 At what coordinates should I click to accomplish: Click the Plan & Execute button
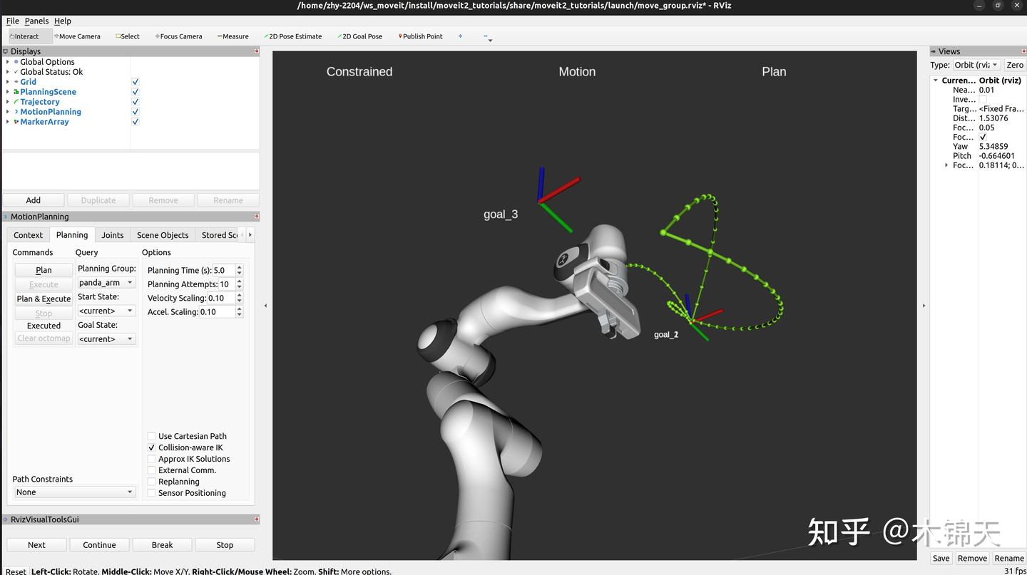[x=44, y=299]
